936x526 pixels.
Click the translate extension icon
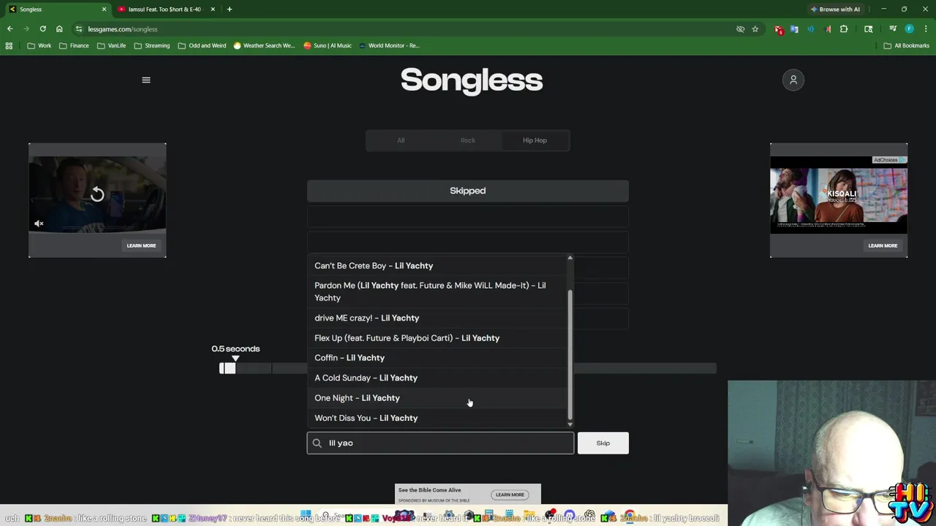(794, 29)
